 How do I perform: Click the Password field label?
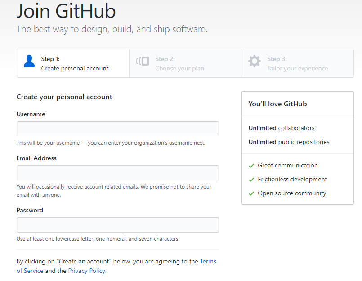coord(30,210)
